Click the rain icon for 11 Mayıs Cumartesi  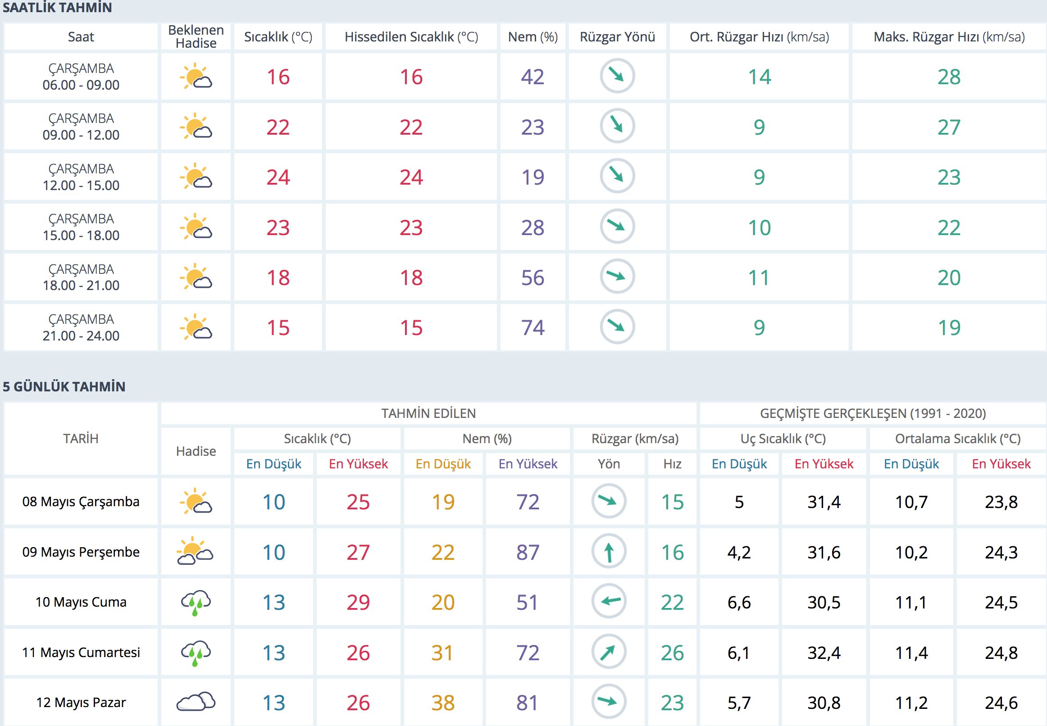(196, 653)
